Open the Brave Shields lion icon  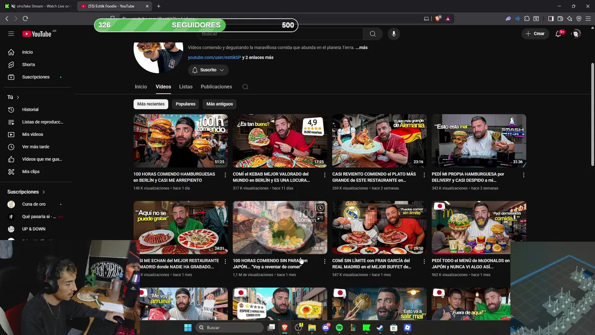click(437, 19)
